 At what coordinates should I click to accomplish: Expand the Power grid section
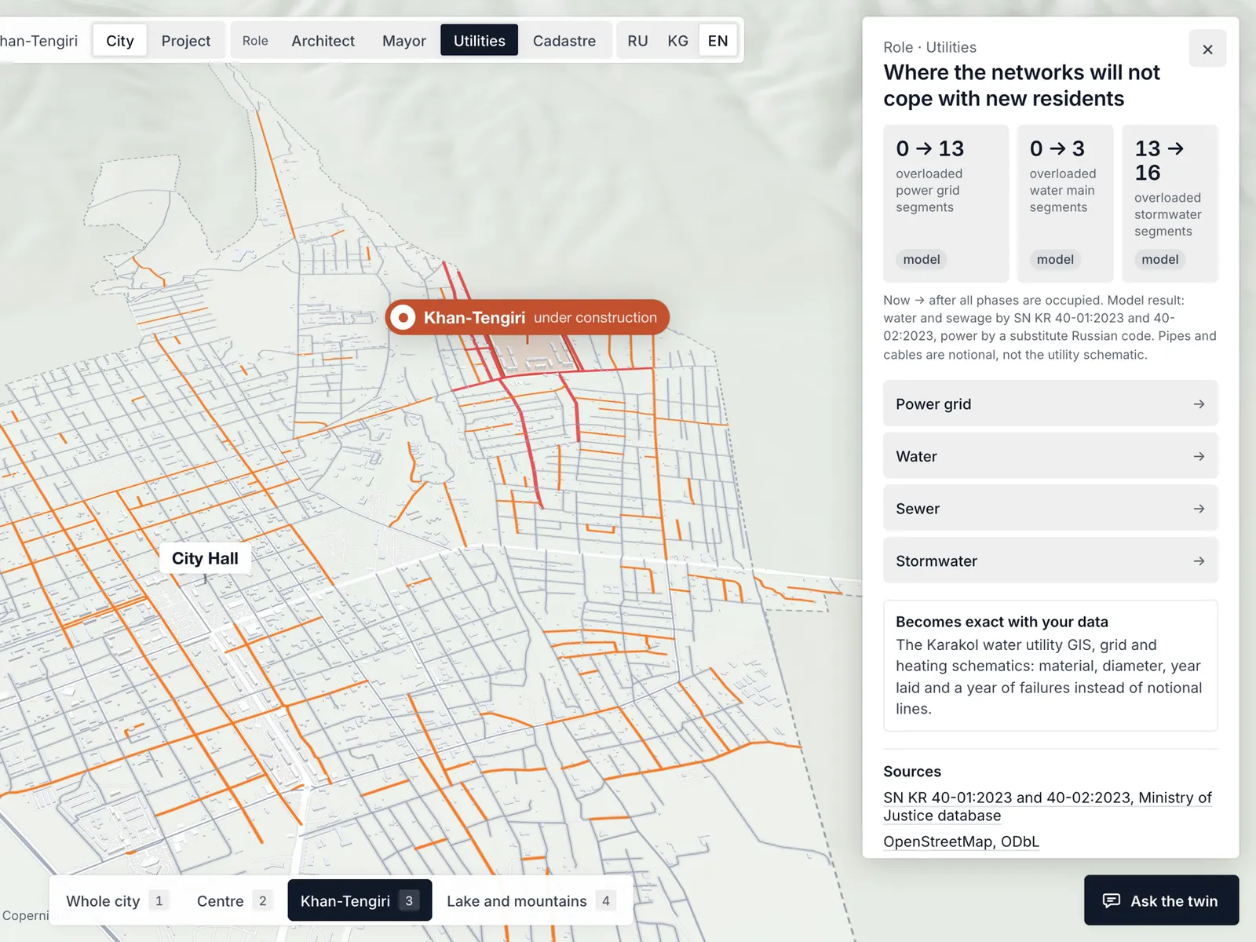pos(1050,403)
